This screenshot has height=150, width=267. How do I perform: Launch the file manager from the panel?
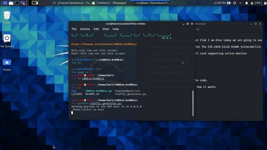(x=11, y=3)
